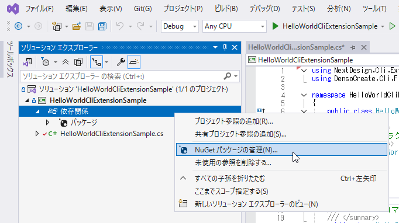Image resolution: width=399 pixels, height=223 pixels.
Task: Click the save all icon
Action: (102, 26)
